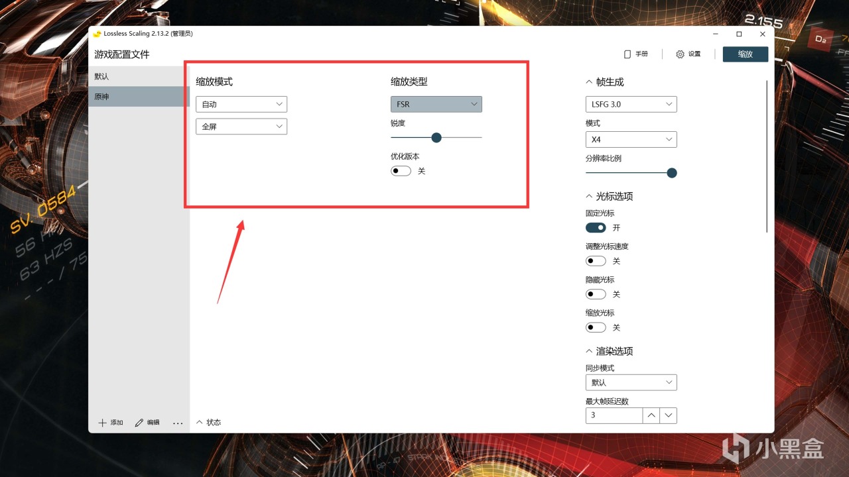Click the 分辨率比例 slider handle

tap(672, 173)
